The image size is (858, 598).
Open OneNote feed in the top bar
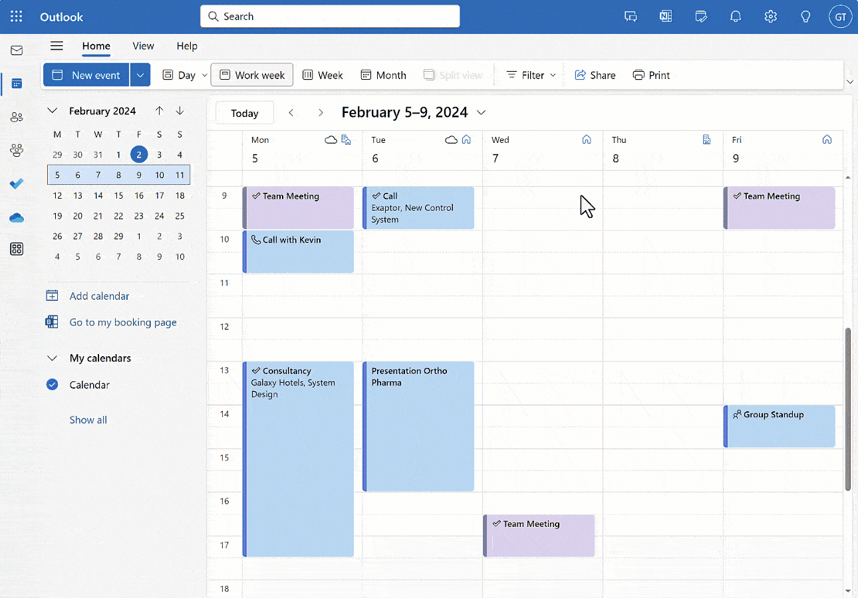coord(666,16)
